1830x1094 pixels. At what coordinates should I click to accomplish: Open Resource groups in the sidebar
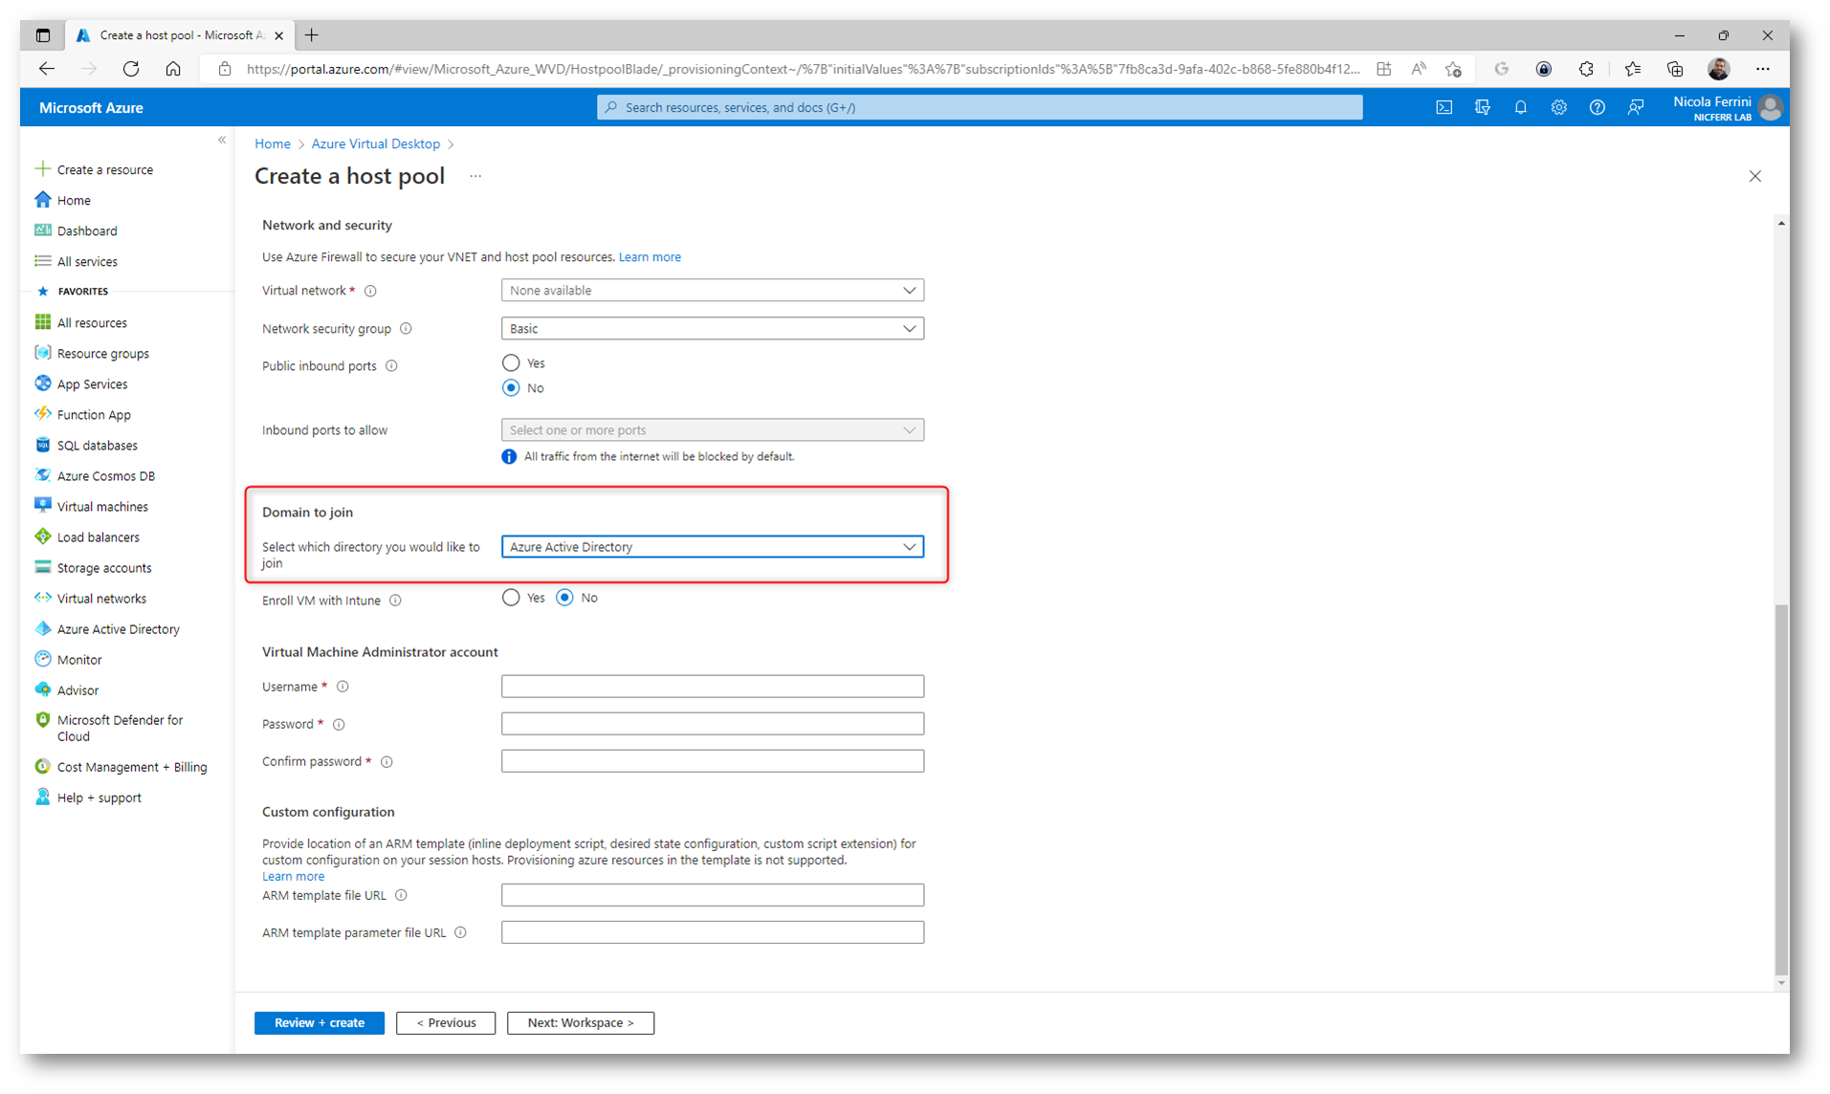(93, 354)
